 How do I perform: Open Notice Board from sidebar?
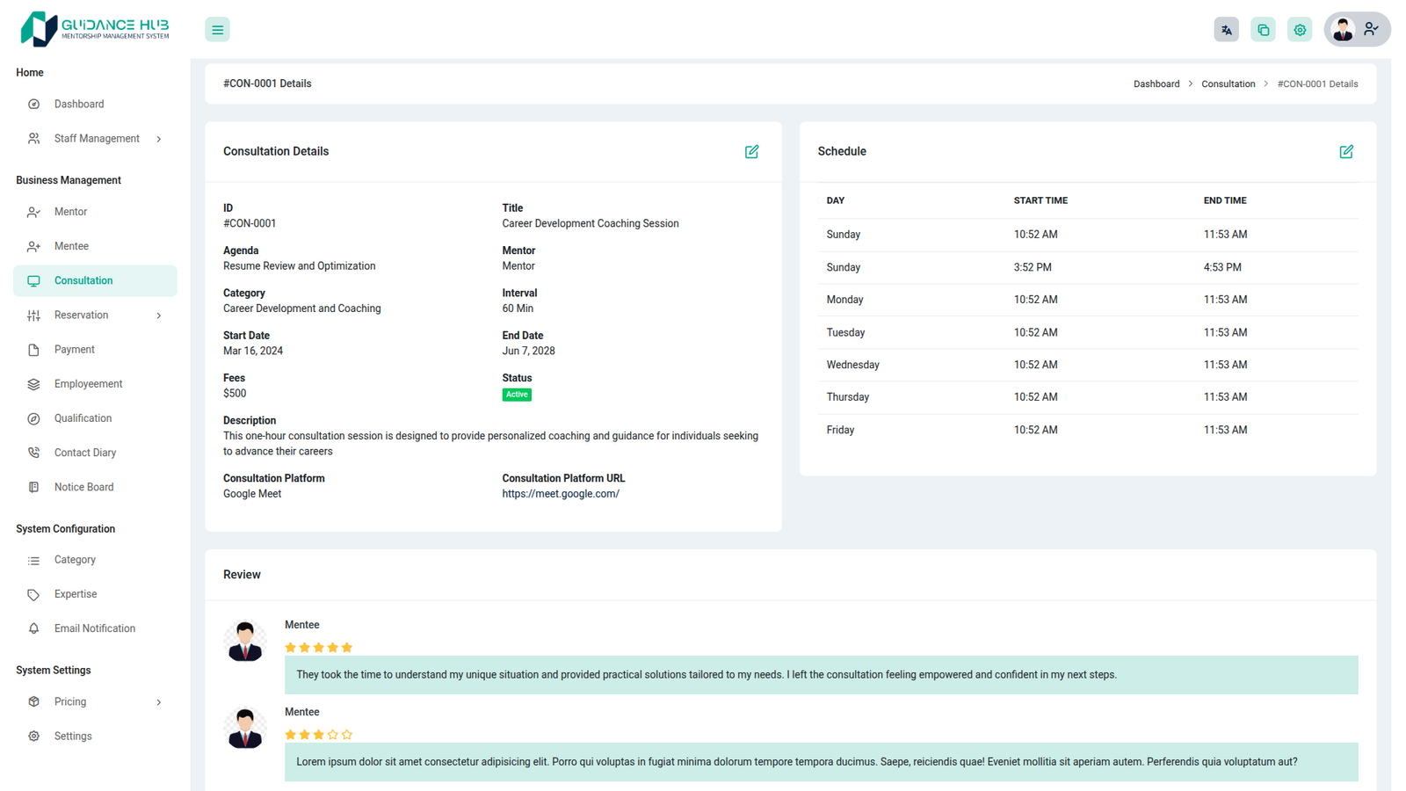pyautogui.click(x=83, y=487)
